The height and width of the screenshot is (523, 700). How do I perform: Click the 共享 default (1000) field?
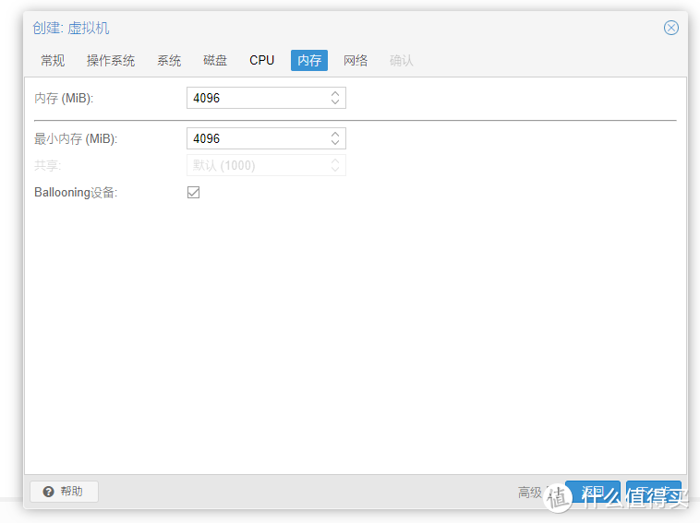coord(266,165)
